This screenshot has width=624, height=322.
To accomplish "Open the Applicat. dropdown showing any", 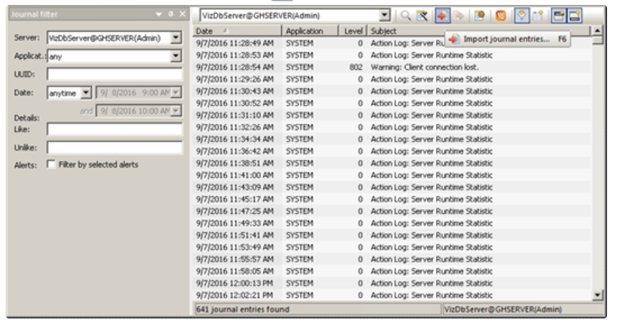I will [x=175, y=56].
